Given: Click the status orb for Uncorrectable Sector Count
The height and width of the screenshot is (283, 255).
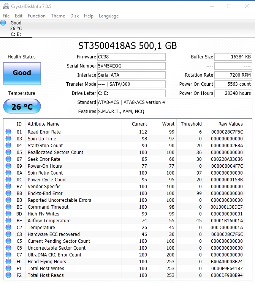Looking at the screenshot, I should pos(8,248).
